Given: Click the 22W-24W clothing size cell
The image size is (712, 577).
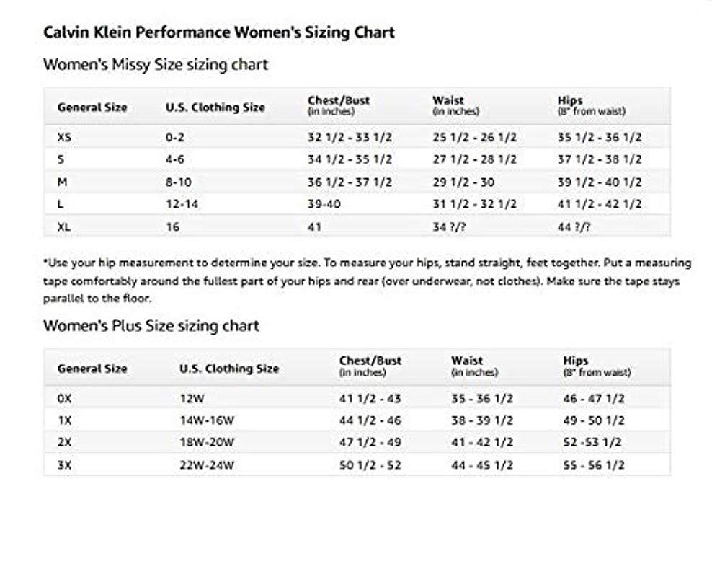Looking at the screenshot, I should pos(208,465).
